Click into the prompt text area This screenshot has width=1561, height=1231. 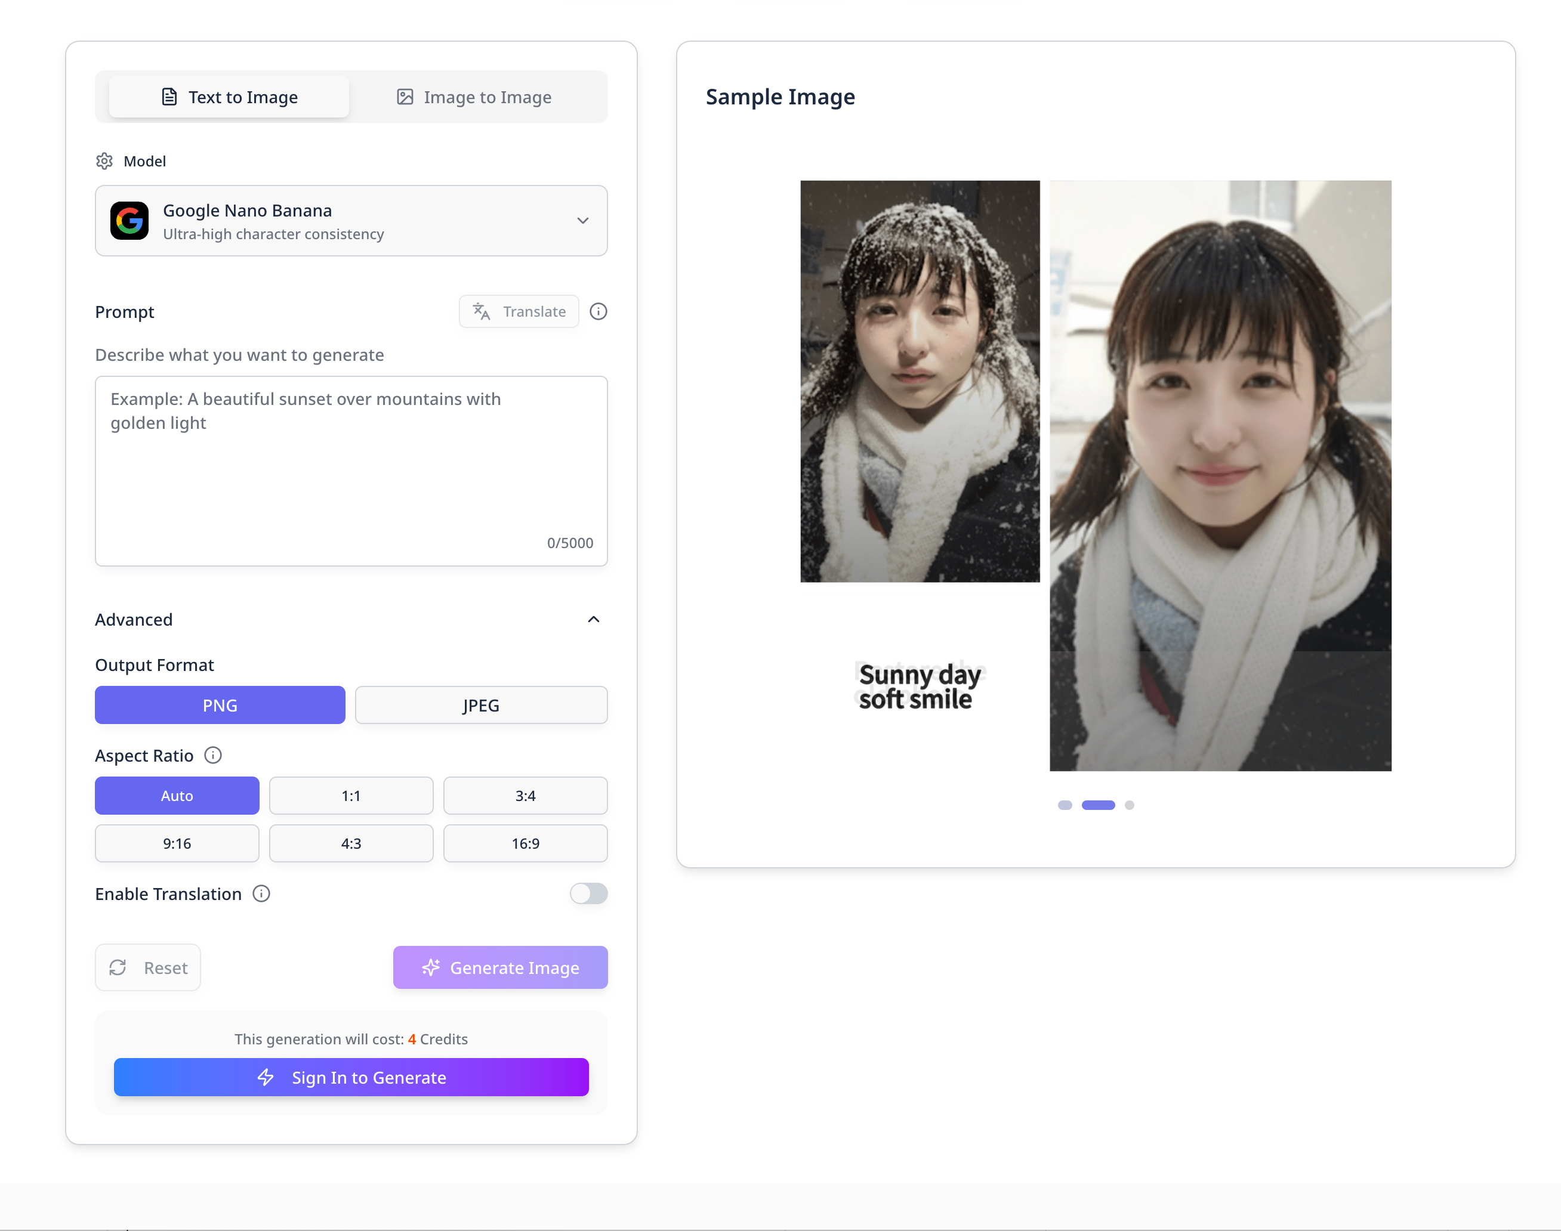tap(351, 471)
